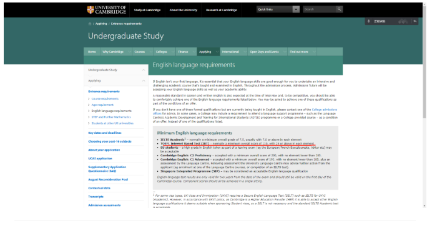Click the IELTS Academic bullet text

tap(172, 139)
